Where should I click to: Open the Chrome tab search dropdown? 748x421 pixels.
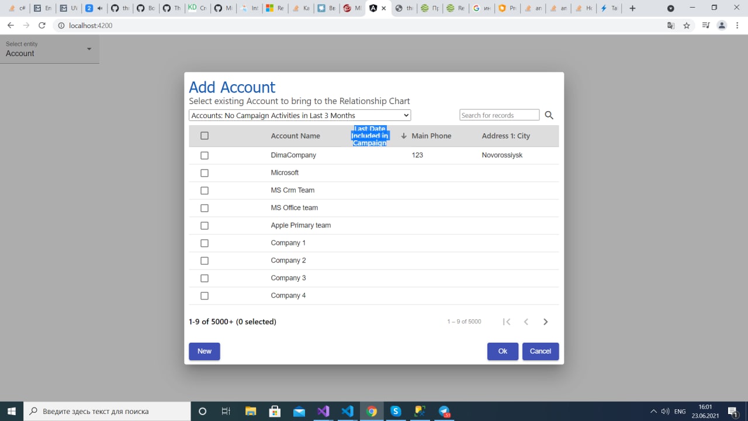click(671, 8)
